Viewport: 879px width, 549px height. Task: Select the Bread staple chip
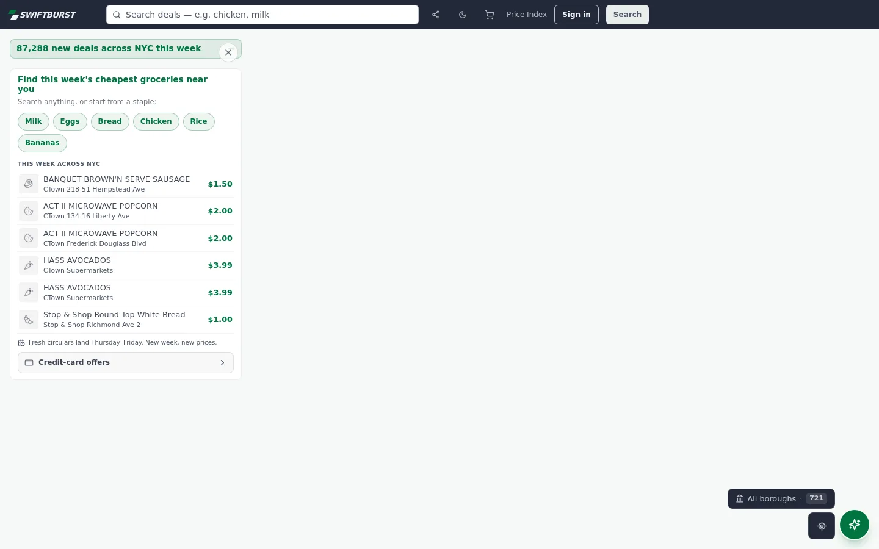point(110,121)
